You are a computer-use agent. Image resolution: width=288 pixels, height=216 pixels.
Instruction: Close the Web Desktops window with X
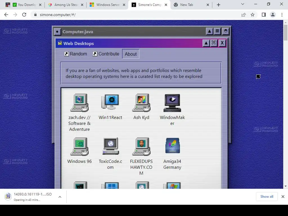pos(222,43)
